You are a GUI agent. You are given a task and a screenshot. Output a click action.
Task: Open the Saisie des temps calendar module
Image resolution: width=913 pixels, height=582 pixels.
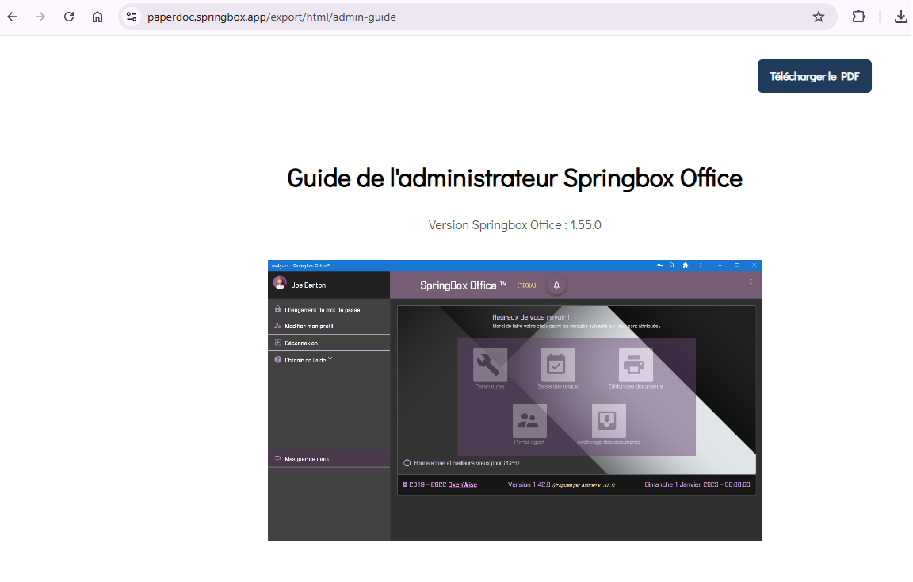(558, 366)
